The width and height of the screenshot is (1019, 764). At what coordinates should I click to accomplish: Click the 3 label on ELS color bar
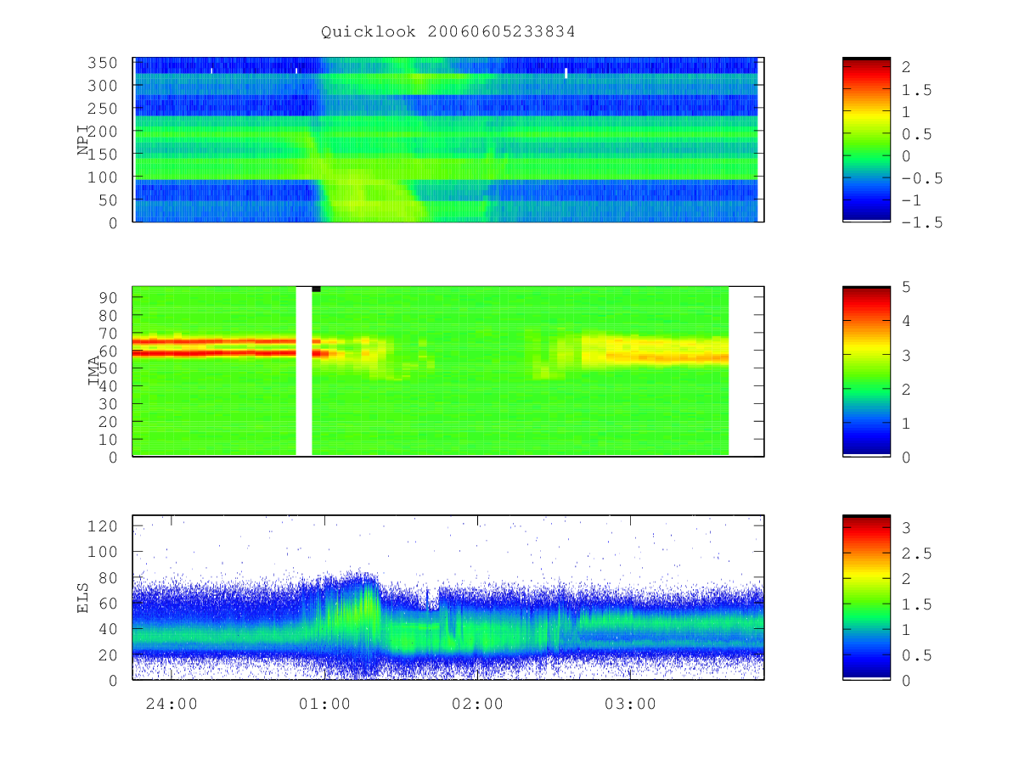tap(906, 528)
